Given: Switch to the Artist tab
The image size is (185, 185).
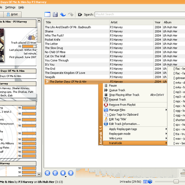Looking at the screenshot, I should pyautogui.click(x=12, y=14).
